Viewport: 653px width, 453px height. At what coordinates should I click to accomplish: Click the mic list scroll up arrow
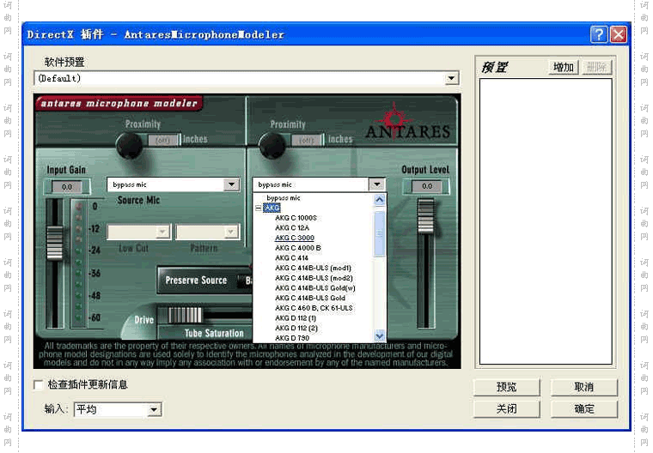(x=380, y=200)
